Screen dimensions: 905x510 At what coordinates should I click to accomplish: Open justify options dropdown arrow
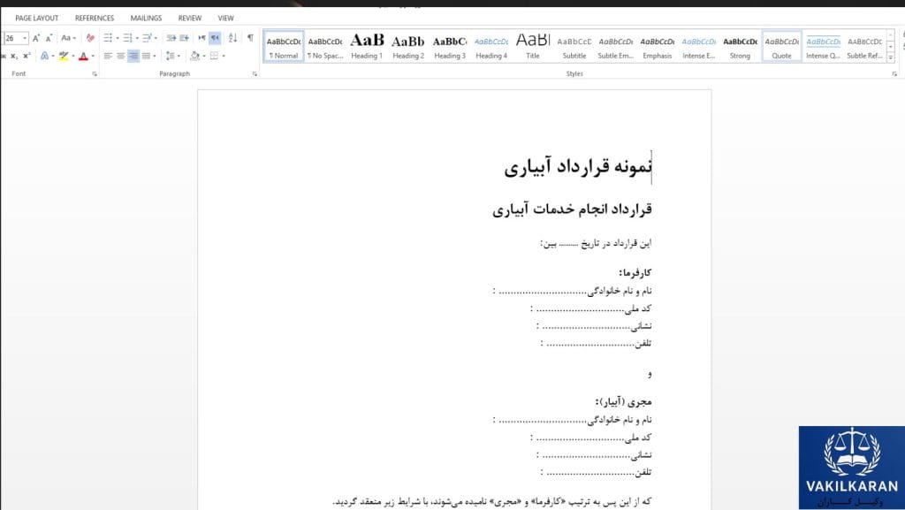[x=155, y=56]
